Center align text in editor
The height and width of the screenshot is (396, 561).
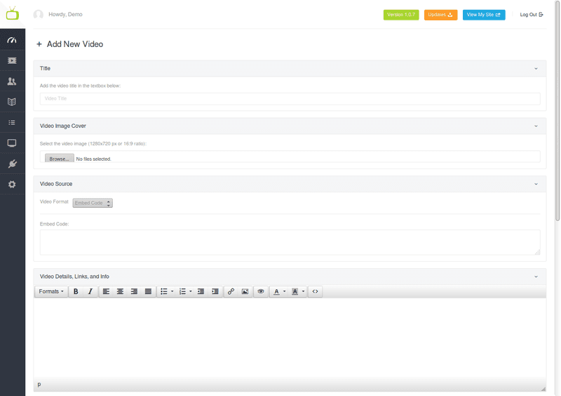tap(120, 291)
